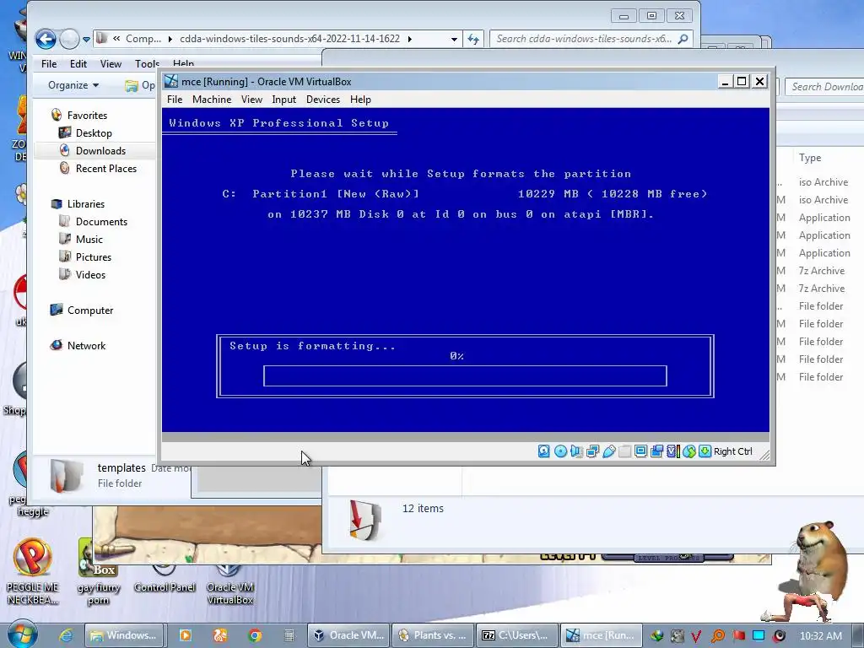Click the Windows Start button
Screen dimensions: 864x648
coord(23,634)
